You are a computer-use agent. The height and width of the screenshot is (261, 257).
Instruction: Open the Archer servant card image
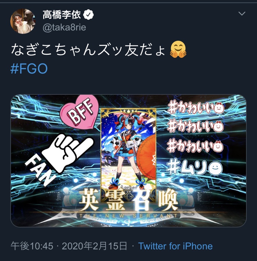pyautogui.click(x=128, y=155)
